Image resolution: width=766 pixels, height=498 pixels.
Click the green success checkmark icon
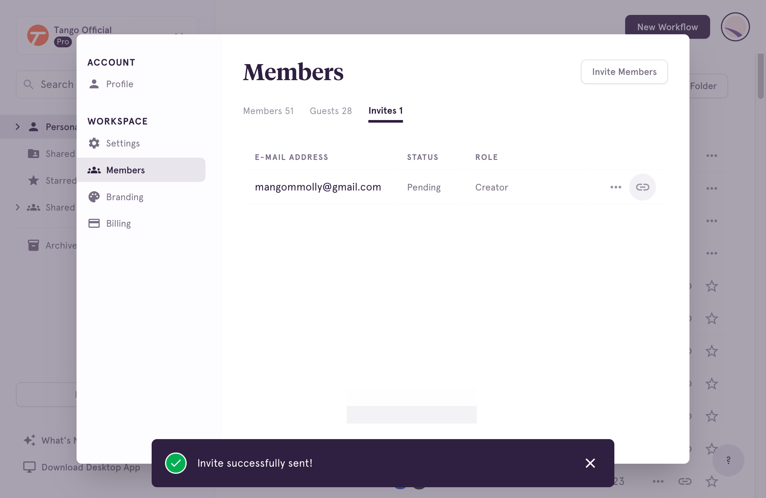coord(175,463)
